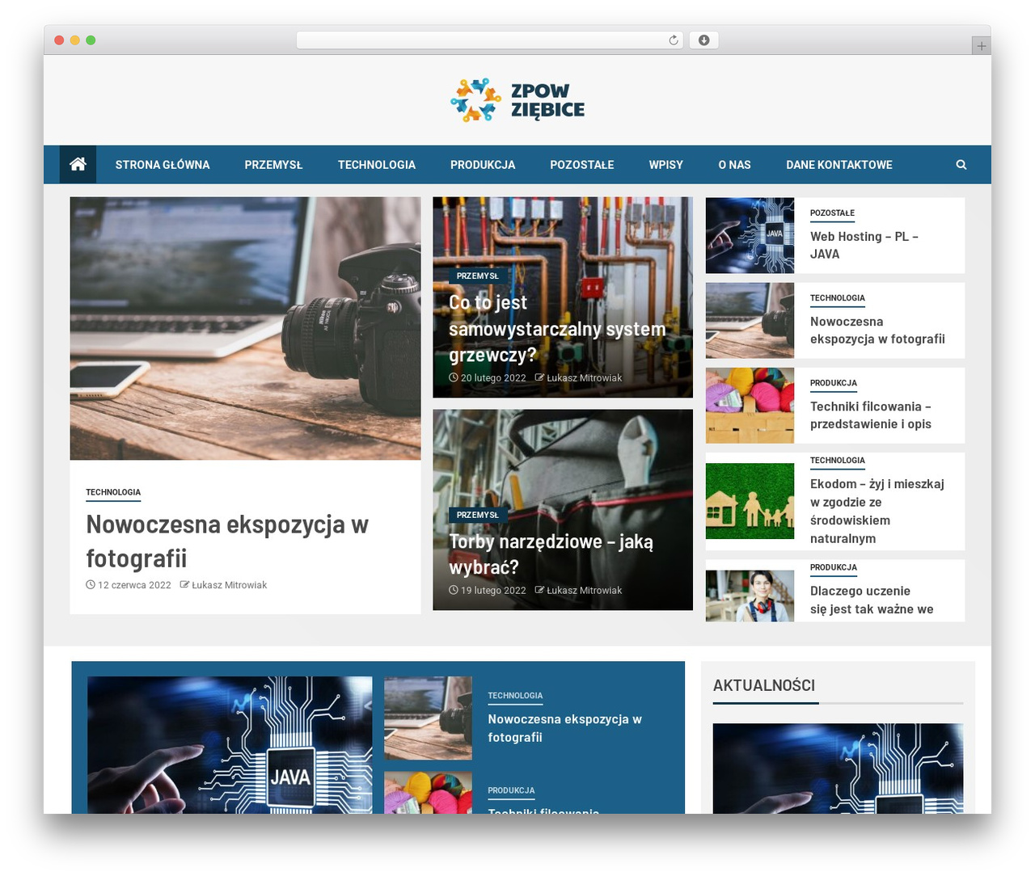Open the STRONA GŁÓWNA menu item
1035x876 pixels.
point(163,165)
